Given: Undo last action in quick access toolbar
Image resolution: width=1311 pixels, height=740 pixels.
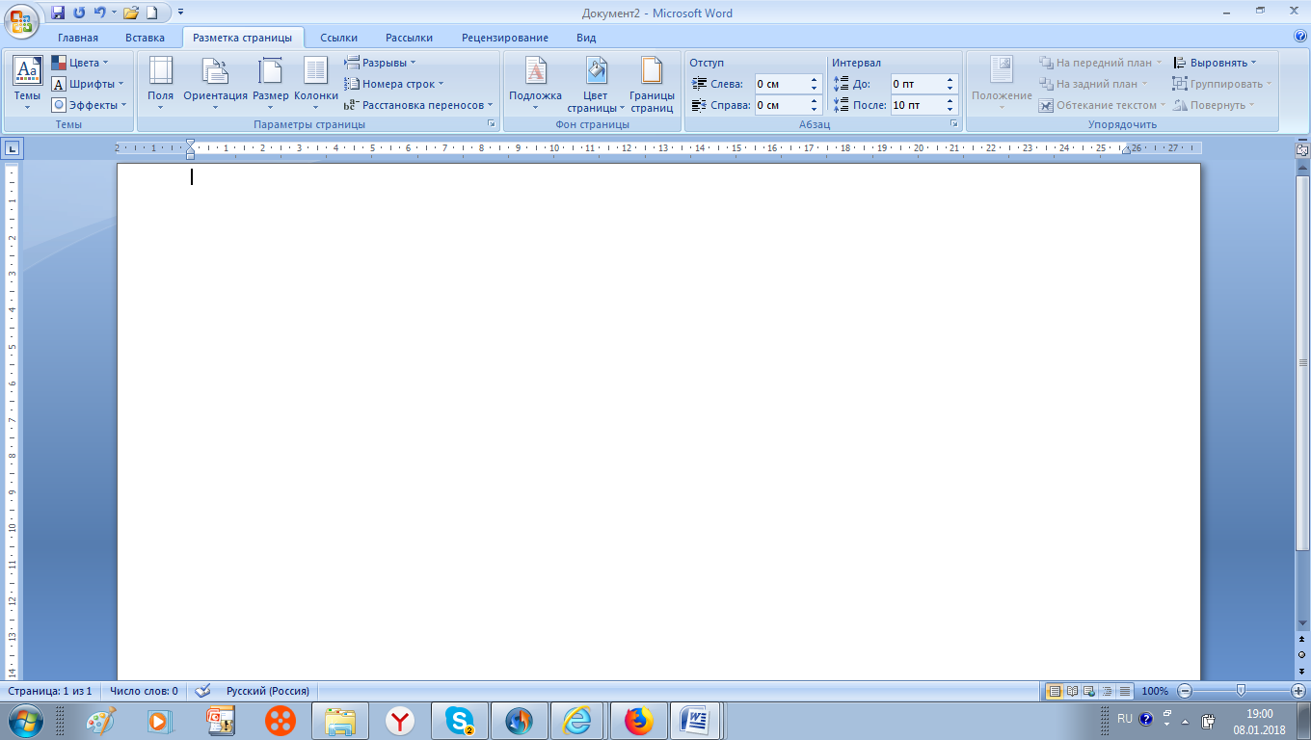Looking at the screenshot, I should pos(98,13).
